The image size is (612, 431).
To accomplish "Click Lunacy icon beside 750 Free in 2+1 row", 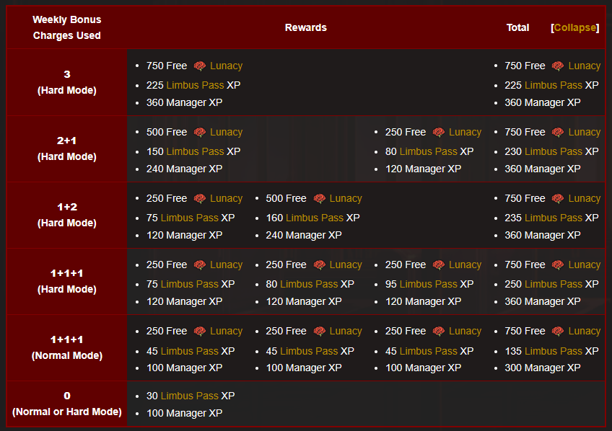I will pyautogui.click(x=558, y=132).
